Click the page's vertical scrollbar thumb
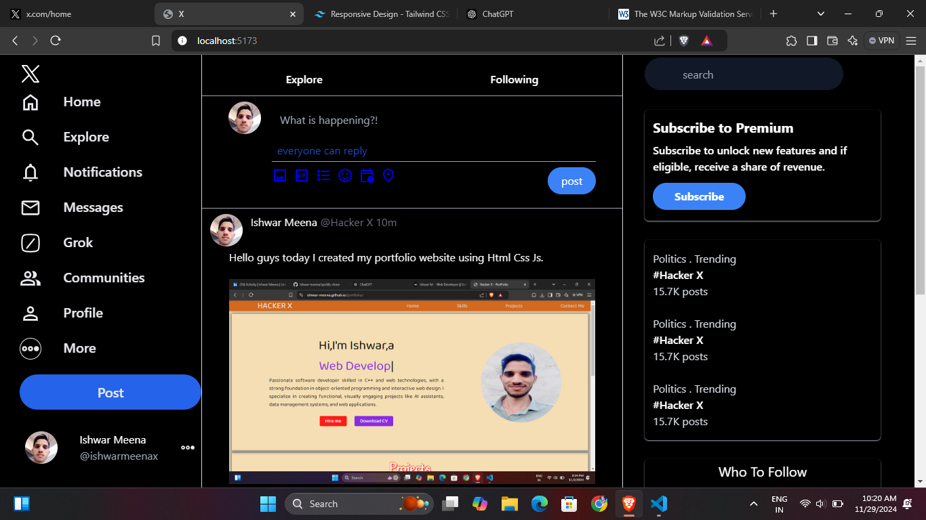Screen dimensions: 926x520 tap(920, 179)
